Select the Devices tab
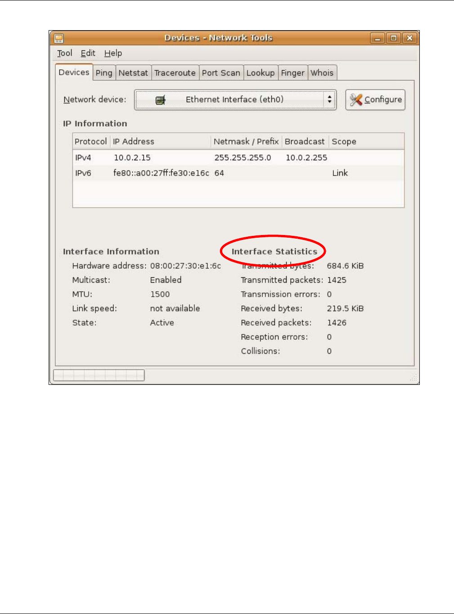The image size is (454, 614). [x=74, y=72]
